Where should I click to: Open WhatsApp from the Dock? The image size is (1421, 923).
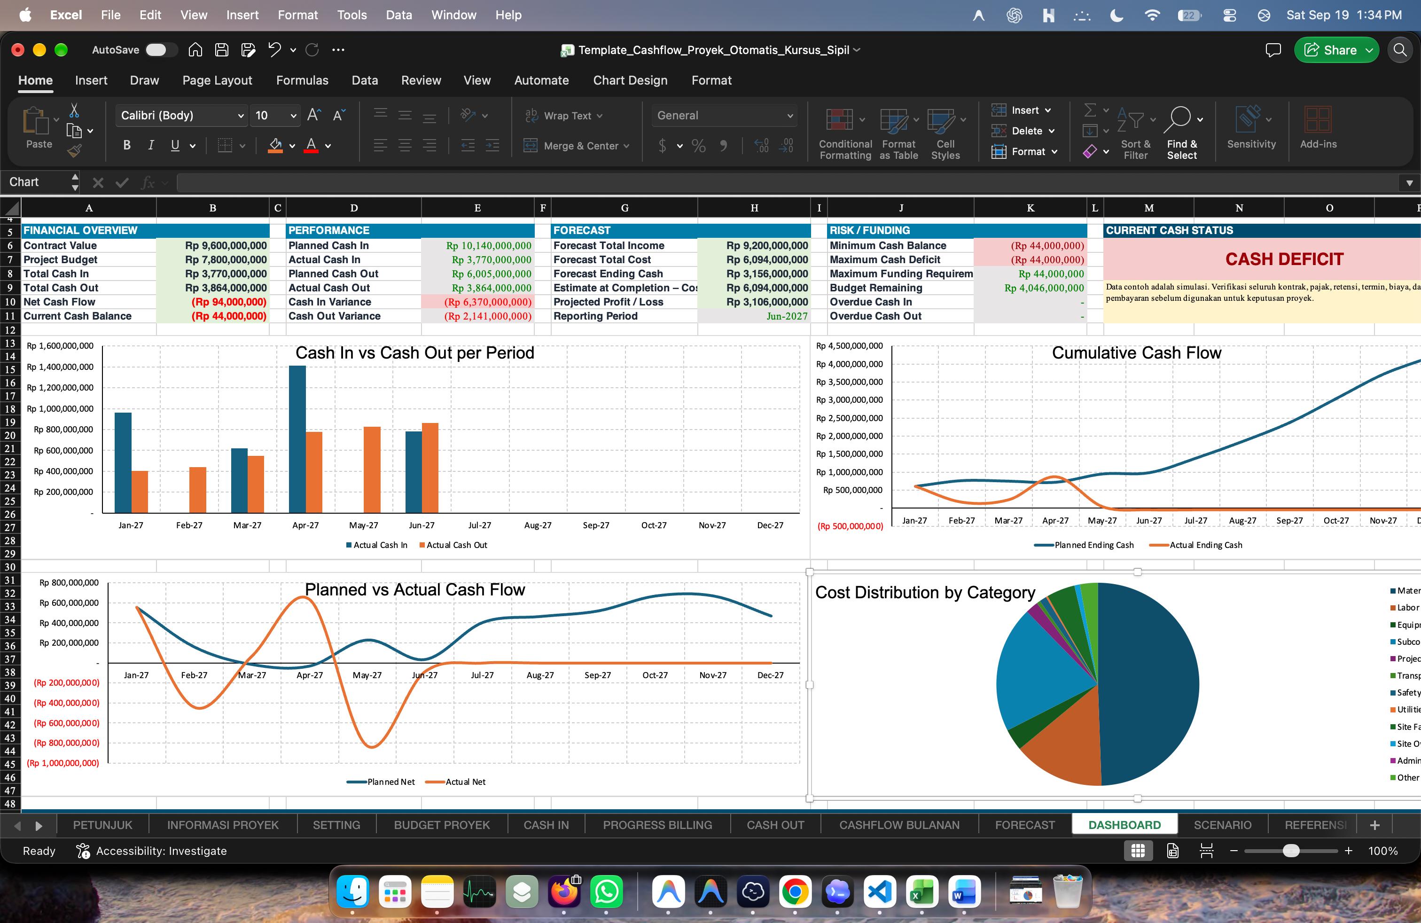606,892
